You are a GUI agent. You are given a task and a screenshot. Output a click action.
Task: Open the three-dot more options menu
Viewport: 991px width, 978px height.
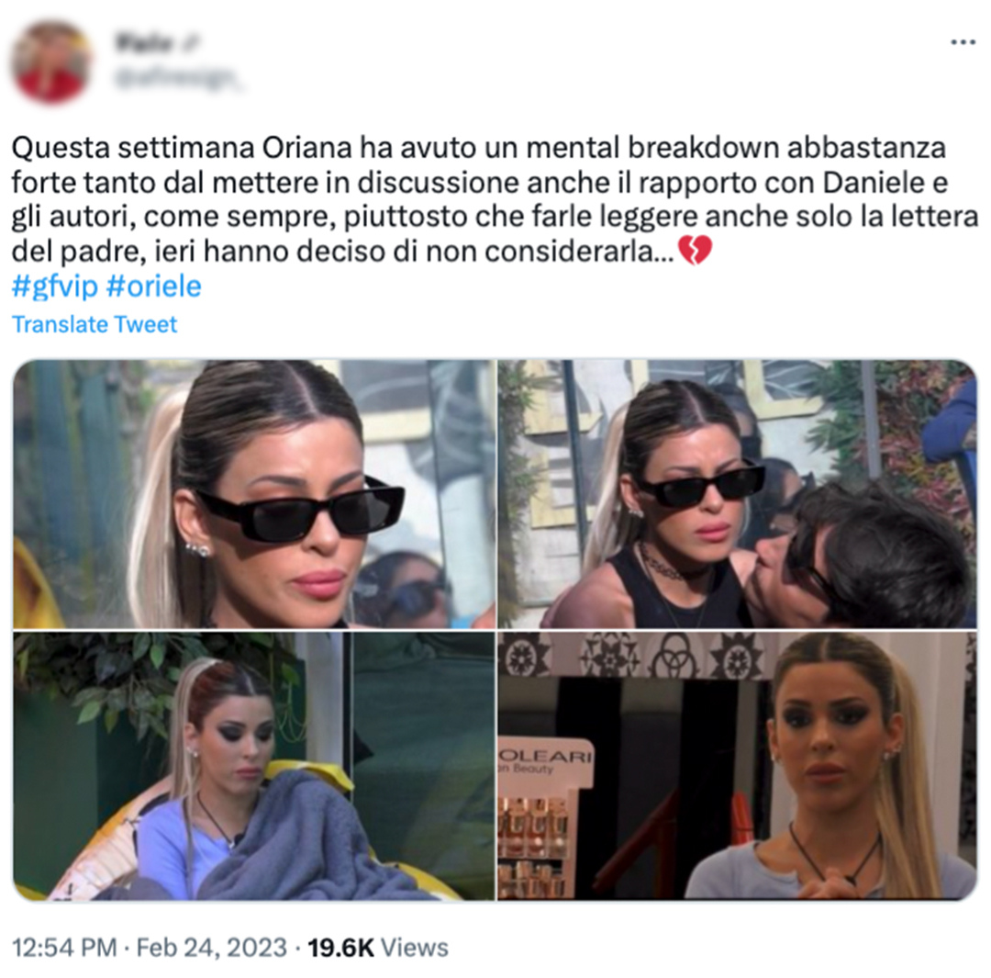point(963,42)
